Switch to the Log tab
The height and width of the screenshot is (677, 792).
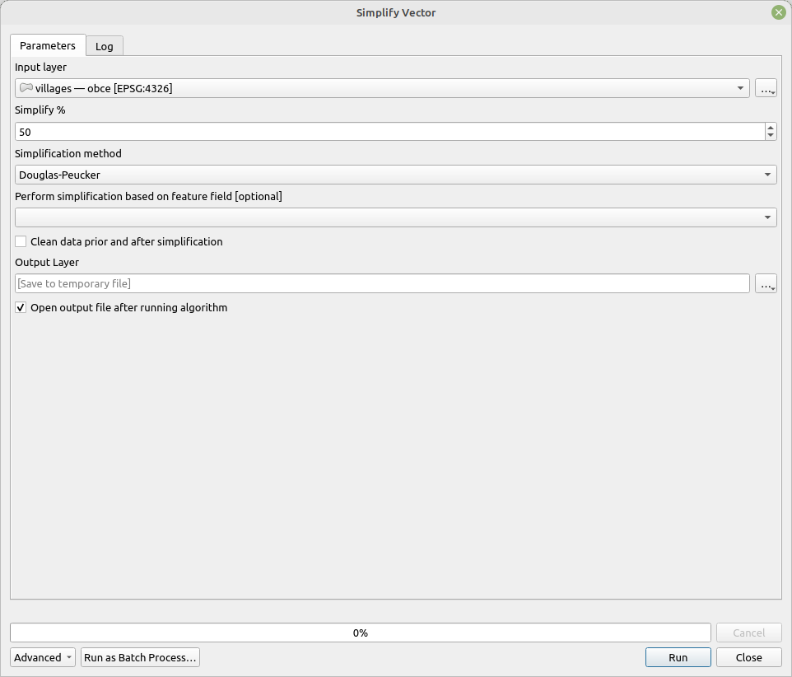pos(104,46)
